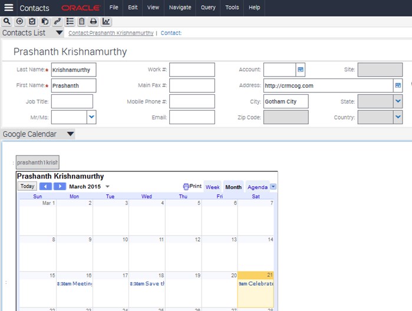Click the City field Gotham City
This screenshot has height=311, width=412.
[x=286, y=101]
